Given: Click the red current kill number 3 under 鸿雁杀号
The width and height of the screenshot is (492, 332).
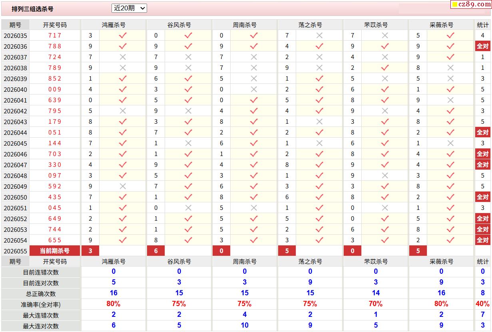Looking at the screenshot, I should click(90, 251).
